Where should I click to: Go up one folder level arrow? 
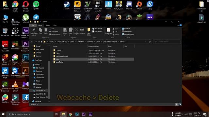[42, 42]
